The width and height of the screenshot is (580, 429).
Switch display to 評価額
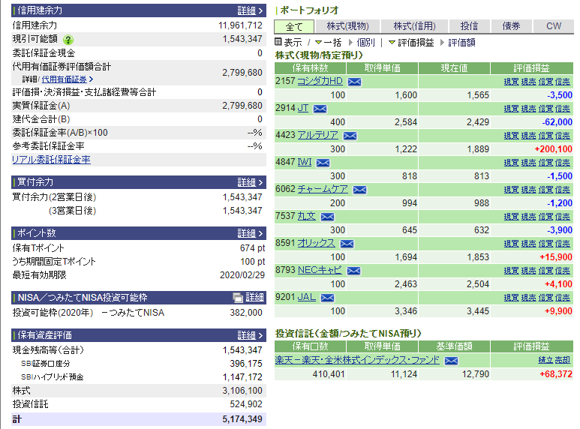click(461, 43)
